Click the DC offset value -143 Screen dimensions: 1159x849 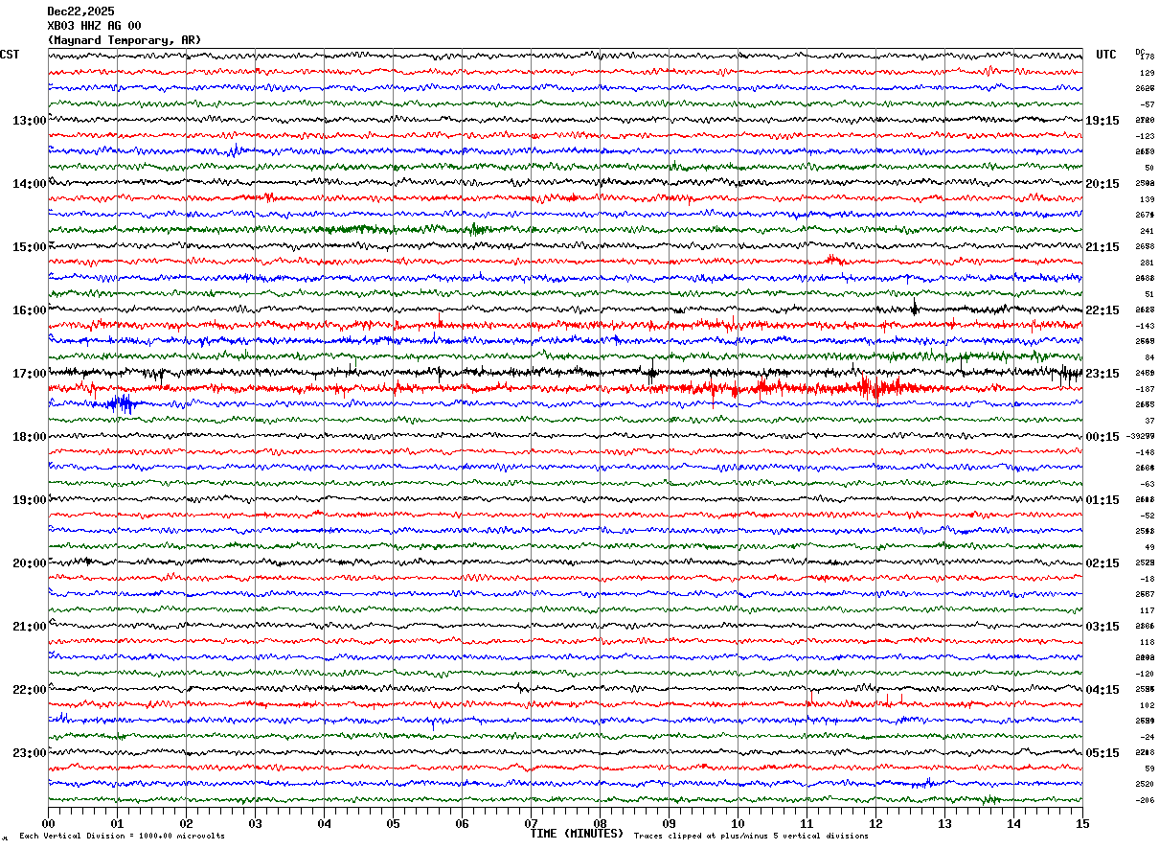click(x=1146, y=326)
